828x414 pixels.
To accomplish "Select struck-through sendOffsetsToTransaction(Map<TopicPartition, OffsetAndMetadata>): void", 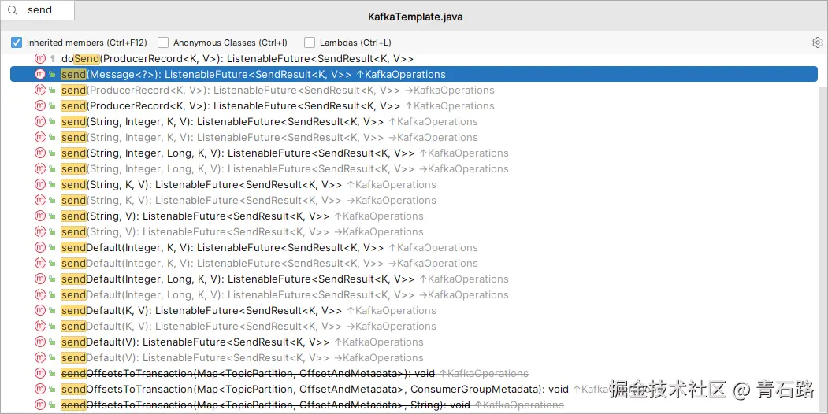I will tap(247, 373).
